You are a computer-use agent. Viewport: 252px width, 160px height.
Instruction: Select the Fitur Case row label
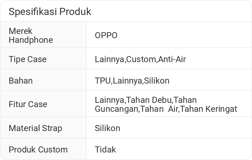[x=28, y=104]
